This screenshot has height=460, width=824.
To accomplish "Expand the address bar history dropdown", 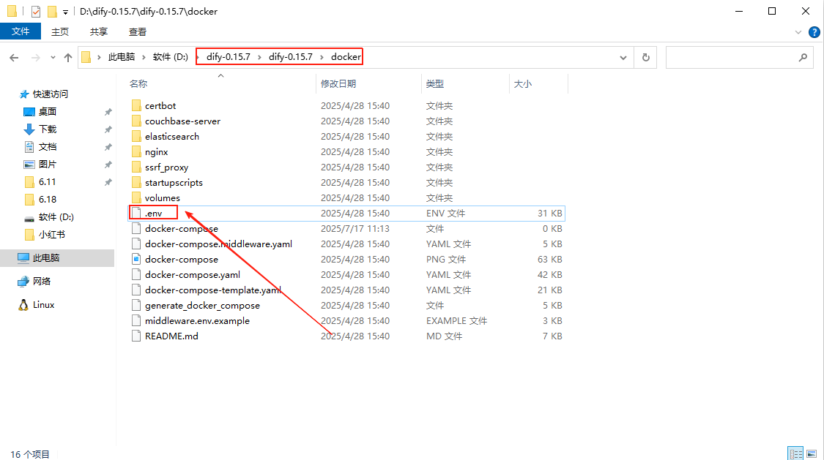I will [623, 57].
